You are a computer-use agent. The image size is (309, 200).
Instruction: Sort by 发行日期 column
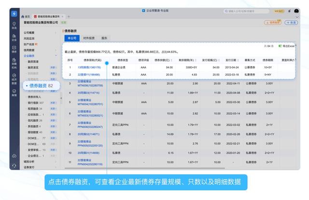pyautogui.click(x=232, y=60)
